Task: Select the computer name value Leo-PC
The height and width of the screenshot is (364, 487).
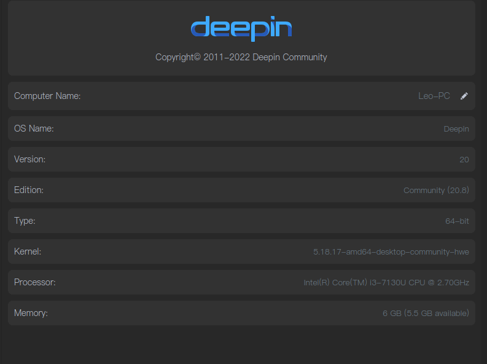Action: (x=434, y=96)
